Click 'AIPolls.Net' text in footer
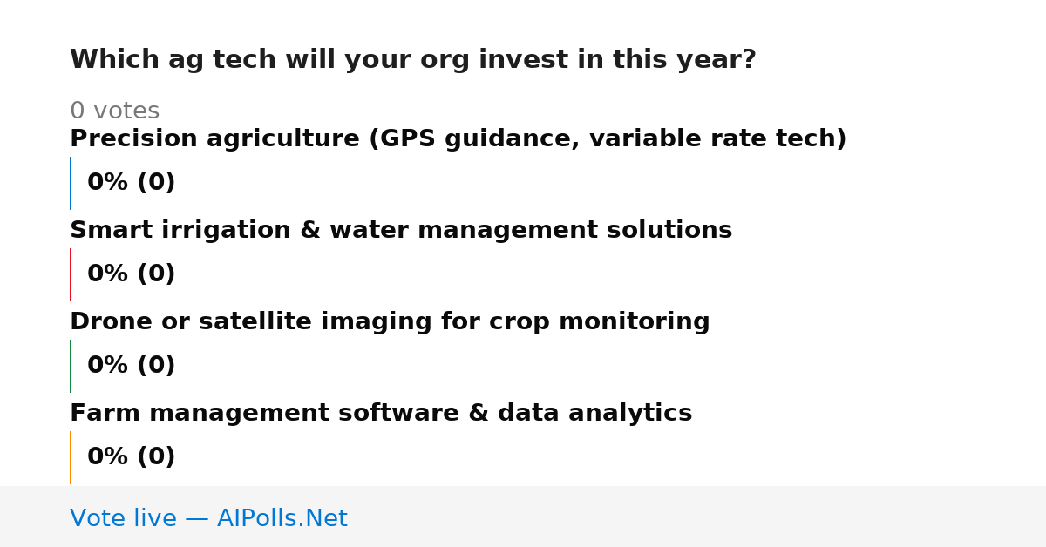1046x547 pixels. [282, 519]
